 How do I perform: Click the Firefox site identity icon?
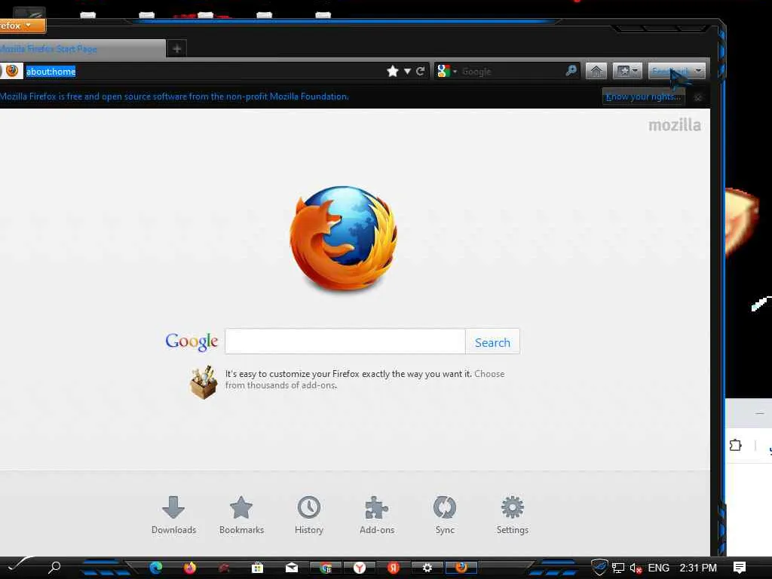[12, 71]
